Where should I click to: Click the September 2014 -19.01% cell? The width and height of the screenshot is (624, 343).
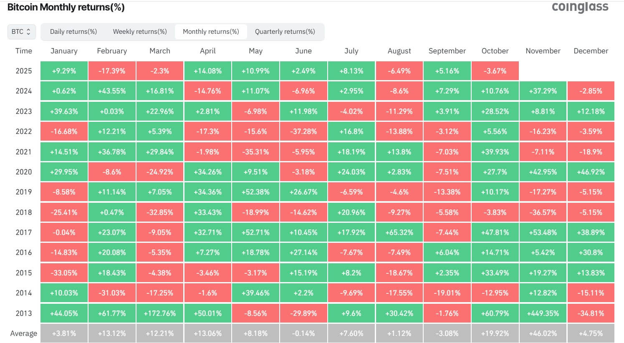tap(447, 293)
